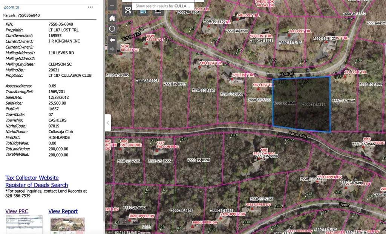386x234 pixels.
Task: Click the 'Zoom to' link
Action: point(11,7)
